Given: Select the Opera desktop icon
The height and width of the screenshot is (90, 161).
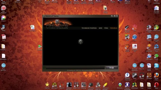Looking at the screenshot, I should click(156, 85).
